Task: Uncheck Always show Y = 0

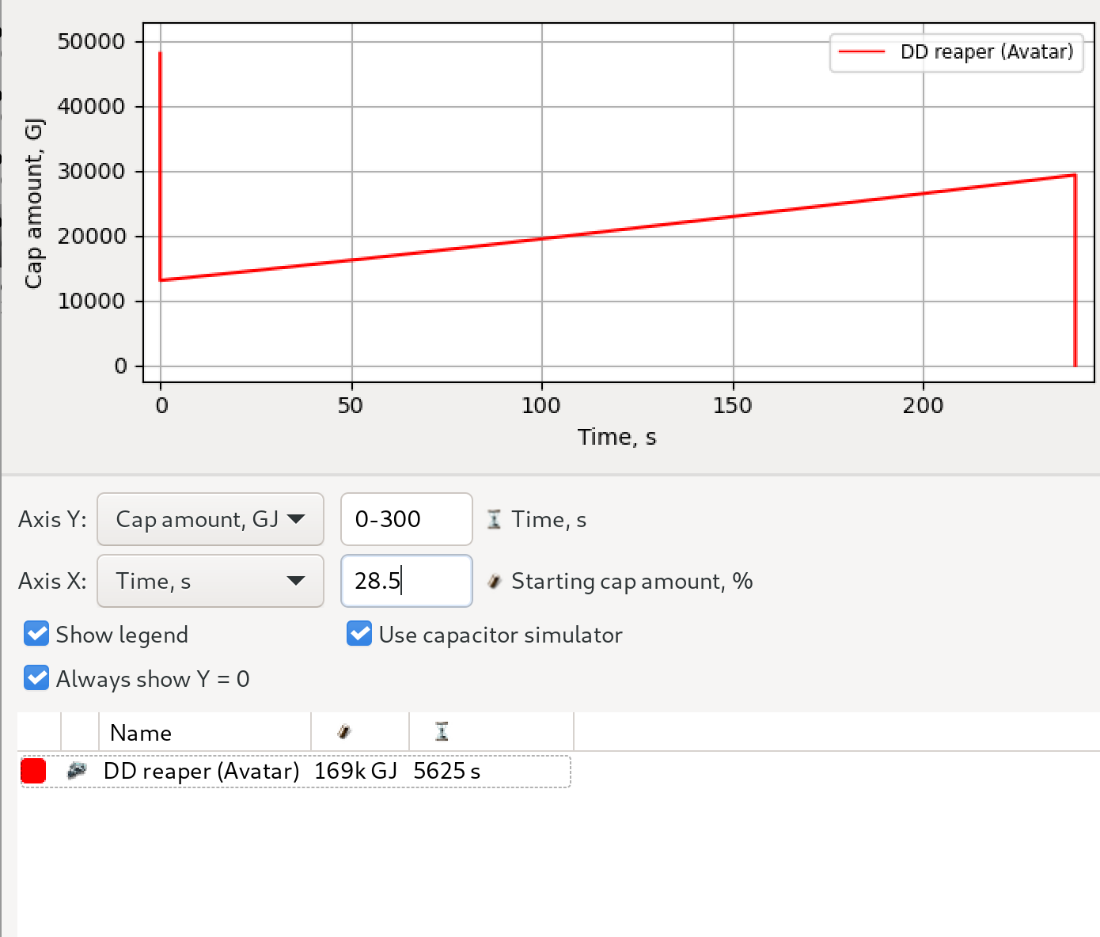Action: (36, 677)
